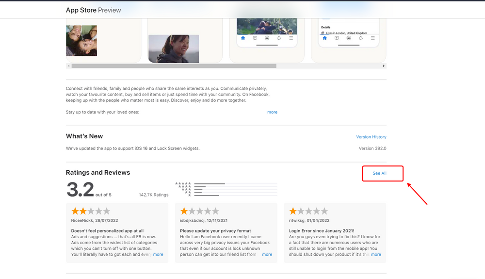The height and width of the screenshot is (279, 485).
Task: Click the two-star rating on NiceeNickk review
Action: tap(91, 211)
